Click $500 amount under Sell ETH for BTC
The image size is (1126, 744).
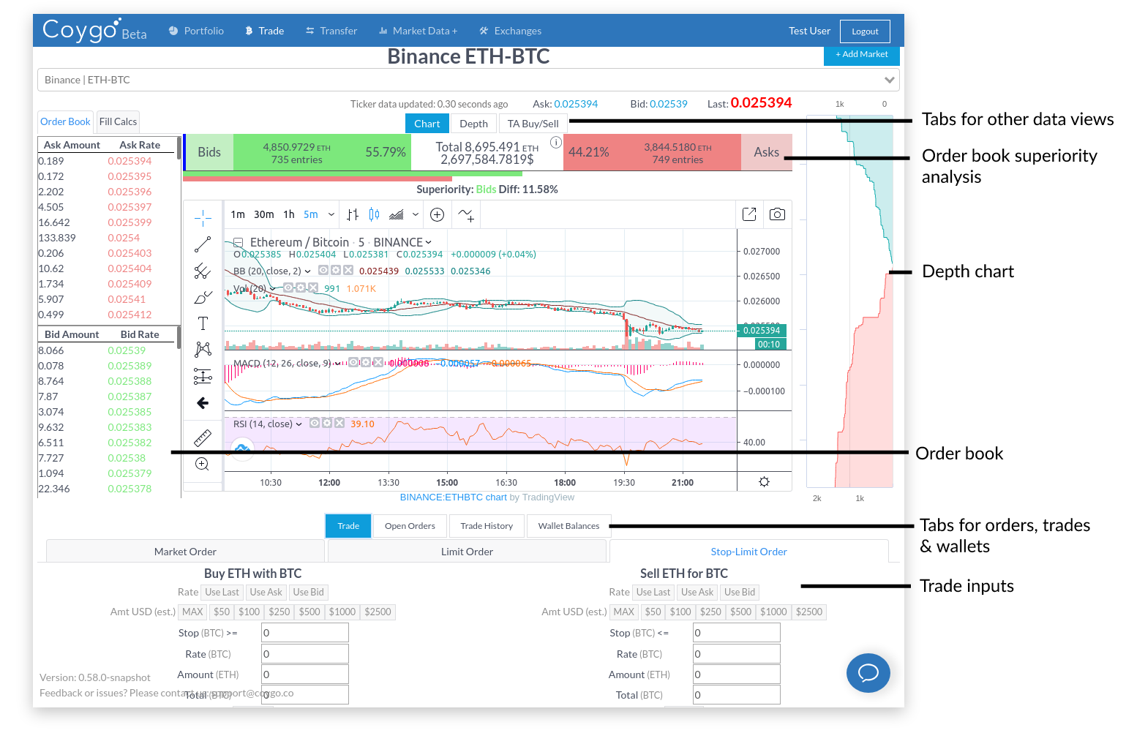tap(740, 612)
